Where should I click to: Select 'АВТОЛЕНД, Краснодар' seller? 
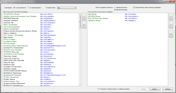point(11,18)
